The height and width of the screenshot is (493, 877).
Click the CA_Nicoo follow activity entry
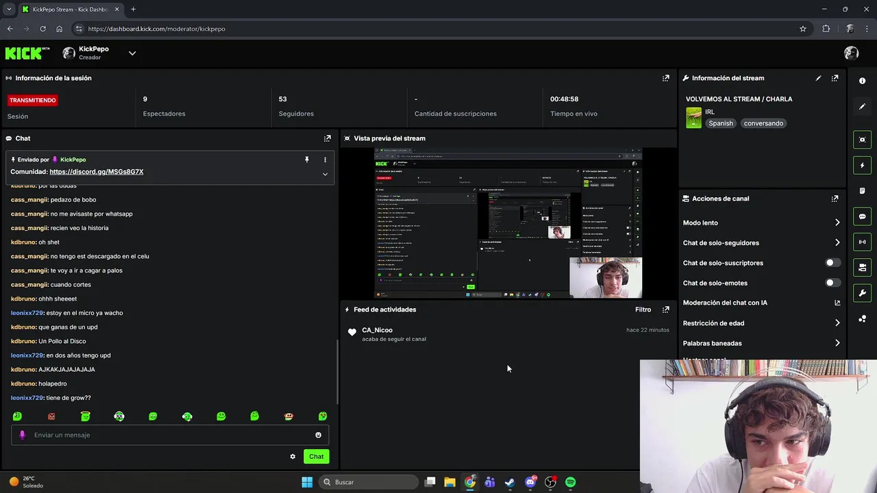click(508, 334)
